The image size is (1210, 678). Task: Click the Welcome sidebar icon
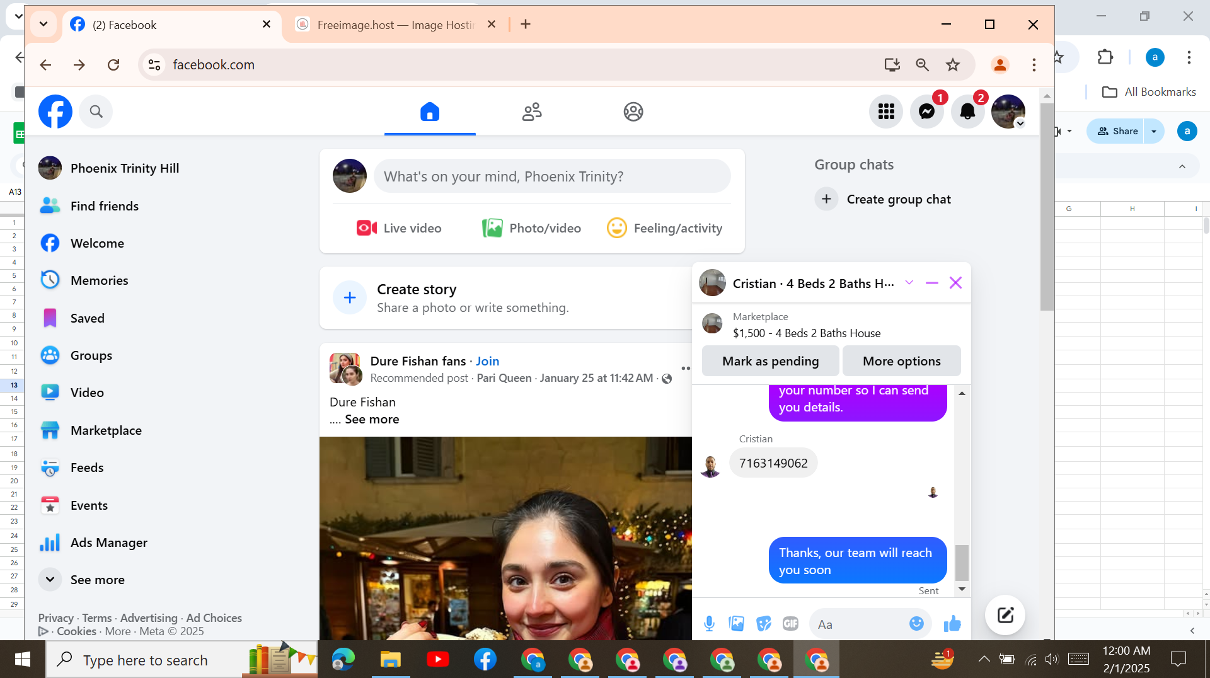coord(50,243)
